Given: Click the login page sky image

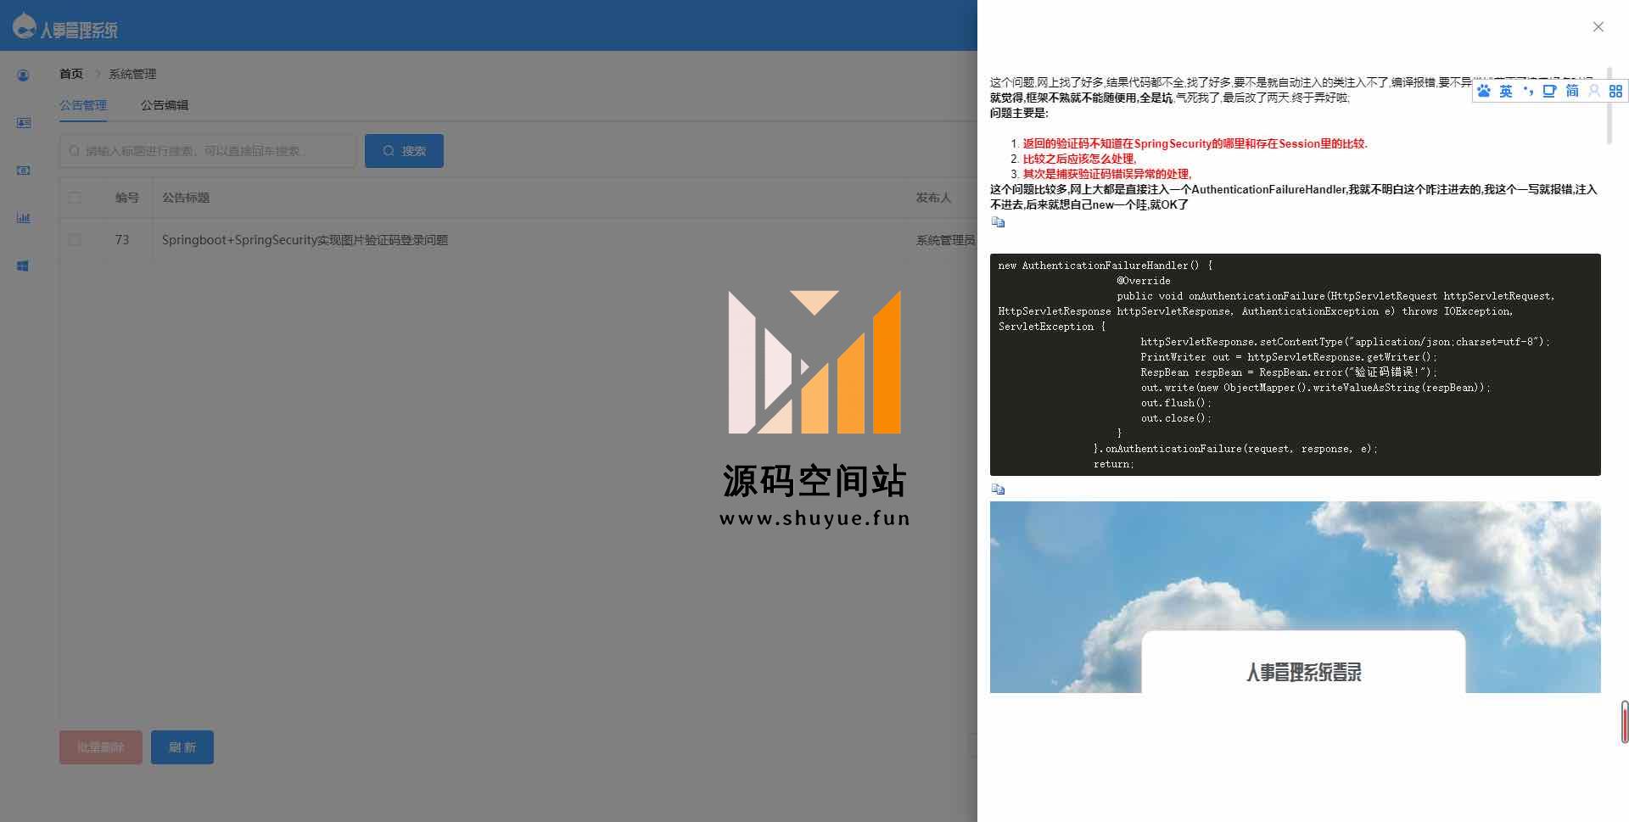Looking at the screenshot, I should pos(1295,597).
